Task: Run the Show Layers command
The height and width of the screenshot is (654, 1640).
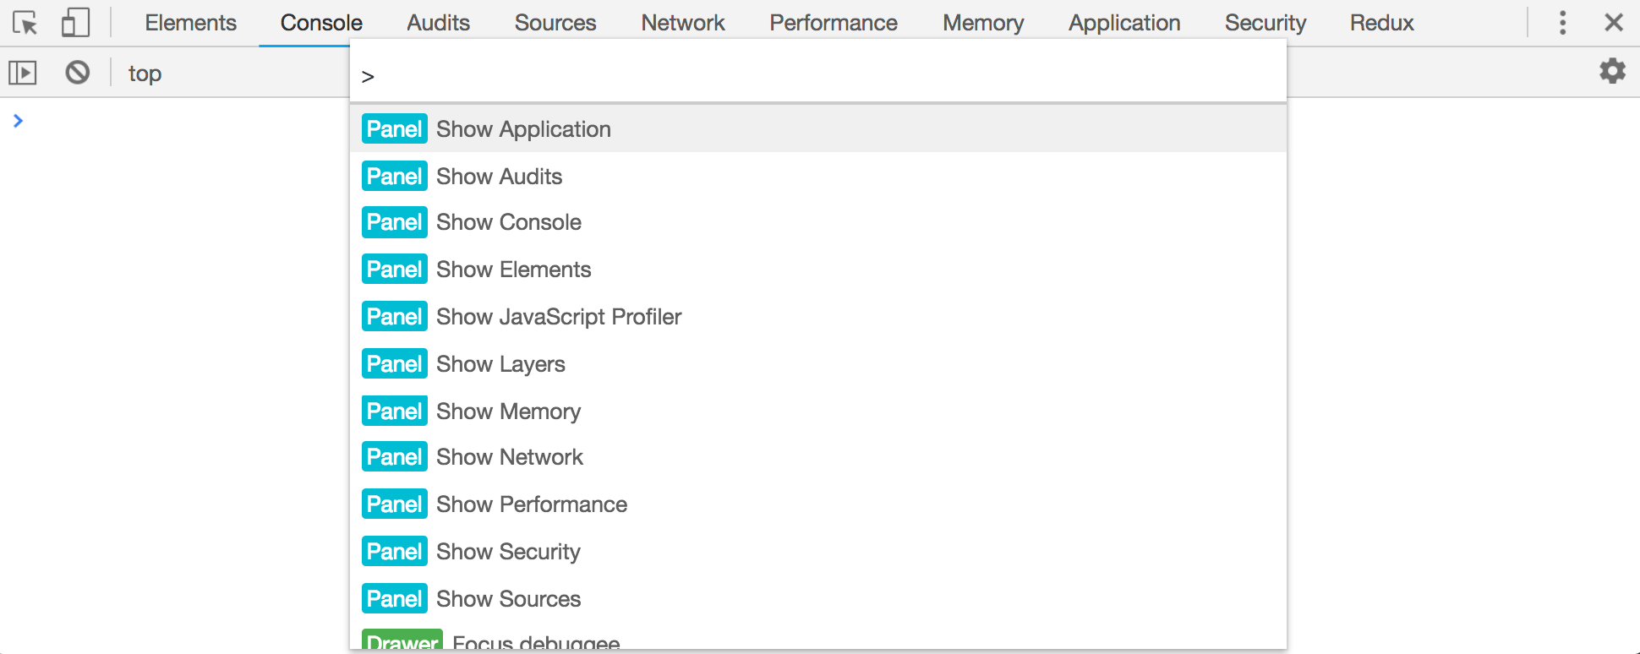Action: tap(818, 364)
